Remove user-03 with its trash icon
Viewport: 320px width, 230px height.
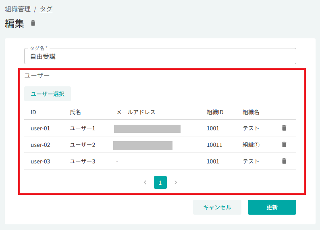pos(284,161)
